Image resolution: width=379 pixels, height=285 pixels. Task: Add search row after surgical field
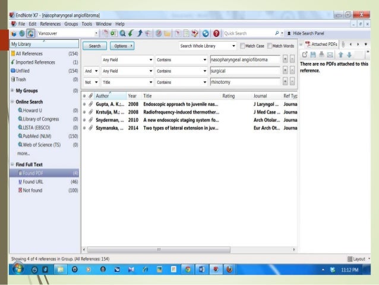tap(285, 70)
